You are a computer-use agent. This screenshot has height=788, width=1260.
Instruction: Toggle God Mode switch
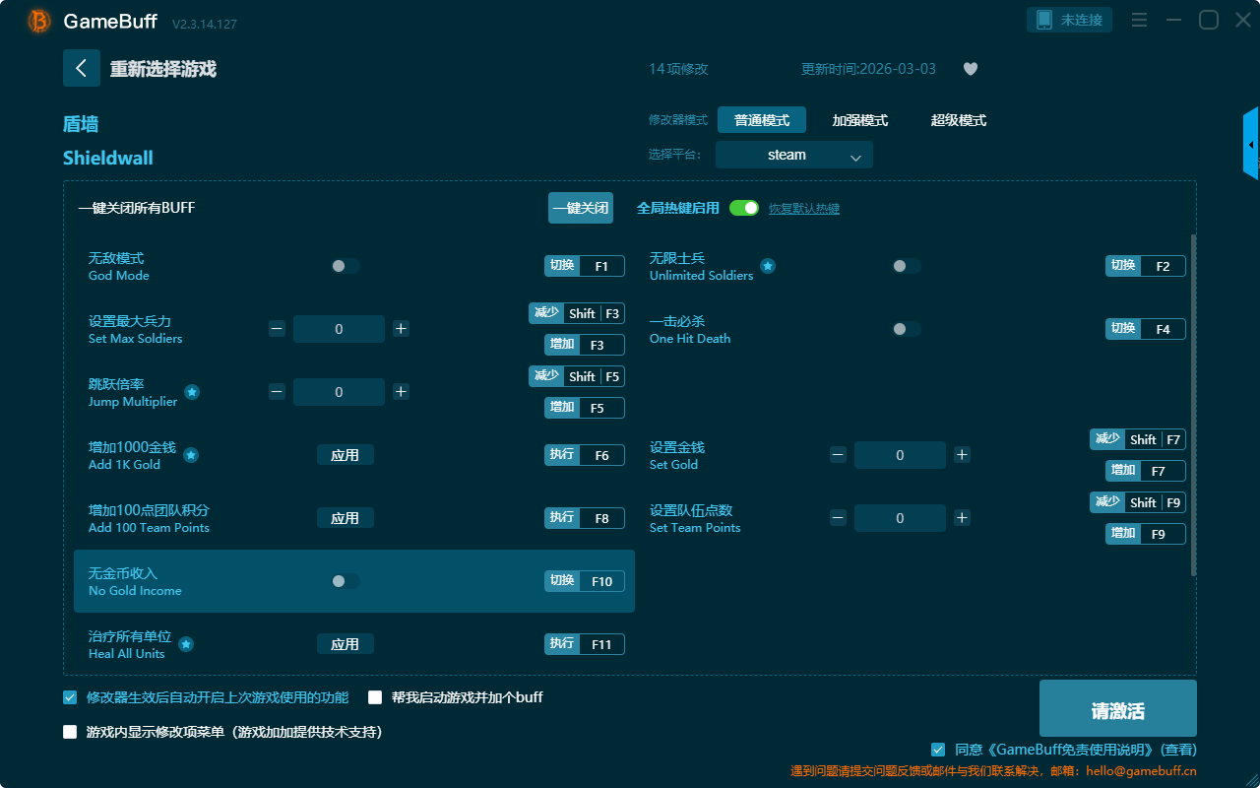tap(346, 266)
